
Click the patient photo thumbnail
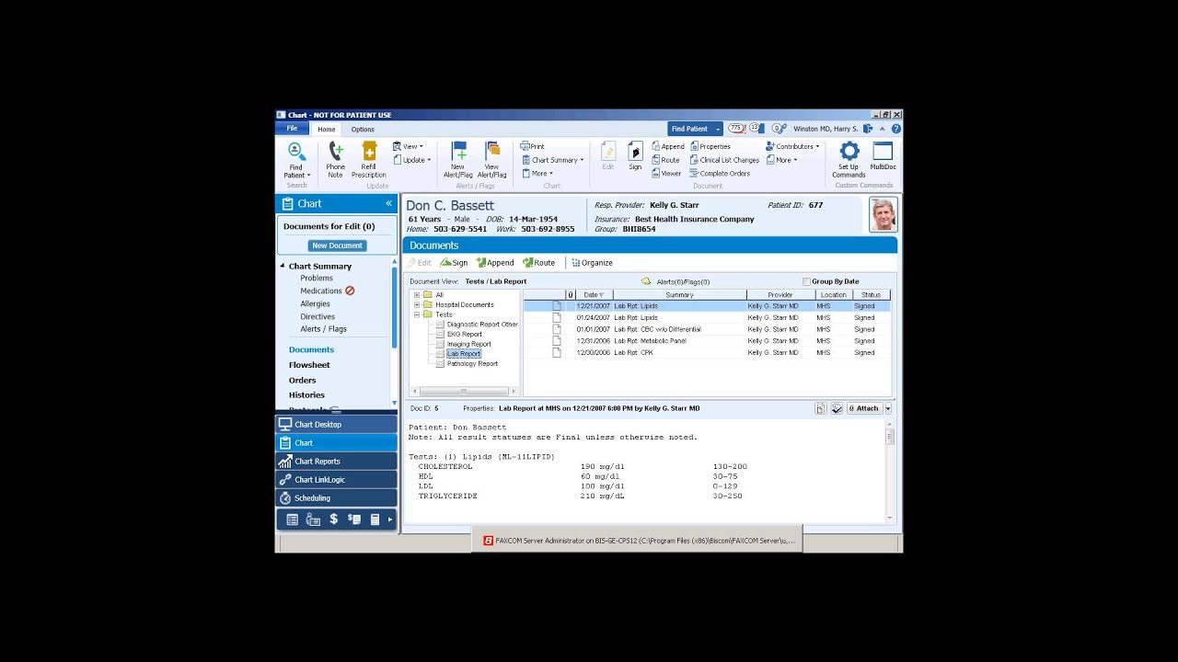[x=883, y=214]
